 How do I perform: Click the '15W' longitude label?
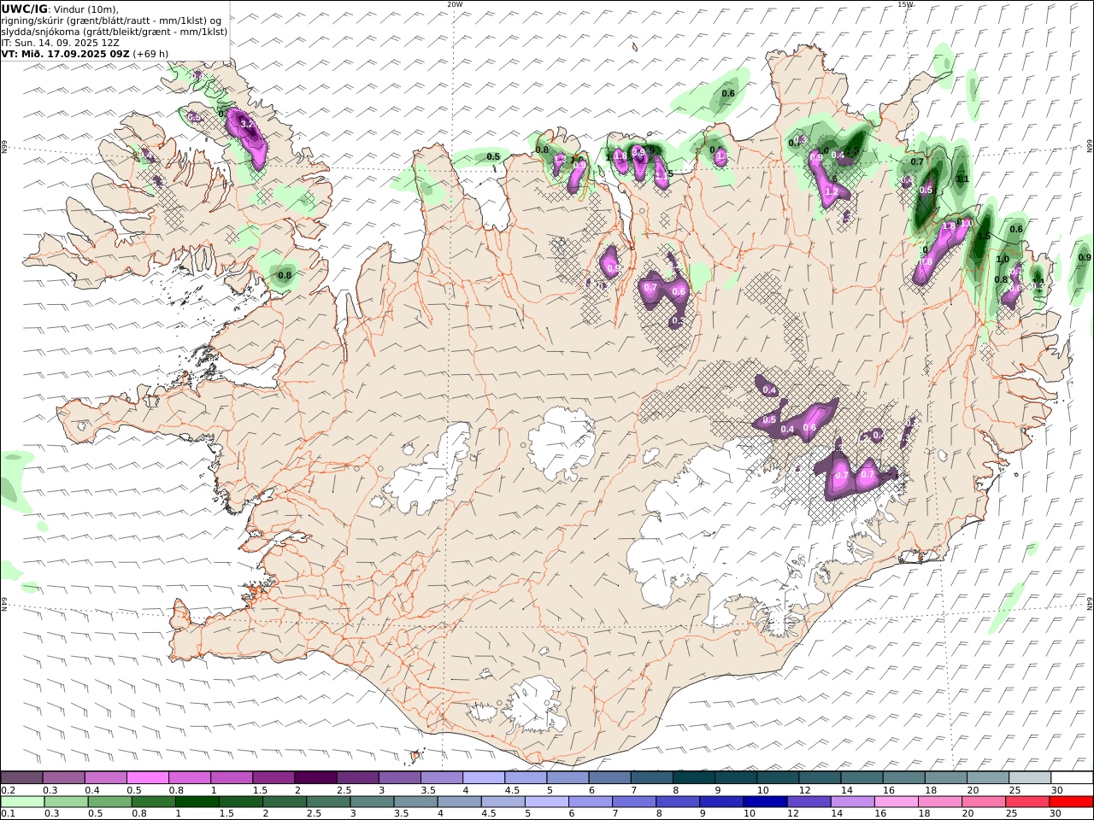click(905, 4)
